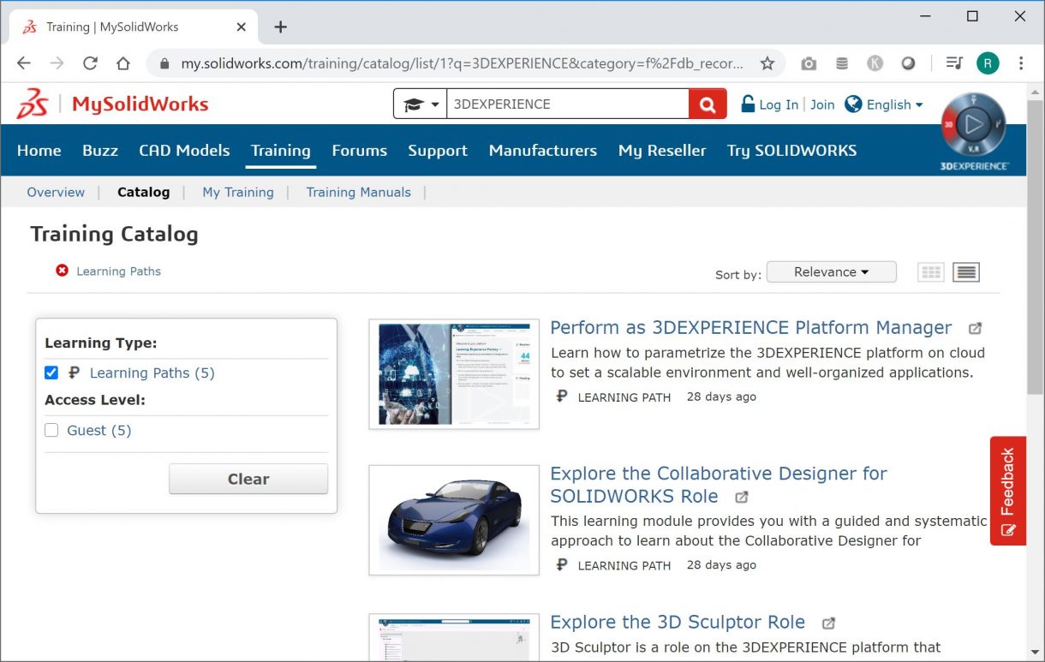Click the camera extension icon
Image resolution: width=1045 pixels, height=662 pixels.
809,63
